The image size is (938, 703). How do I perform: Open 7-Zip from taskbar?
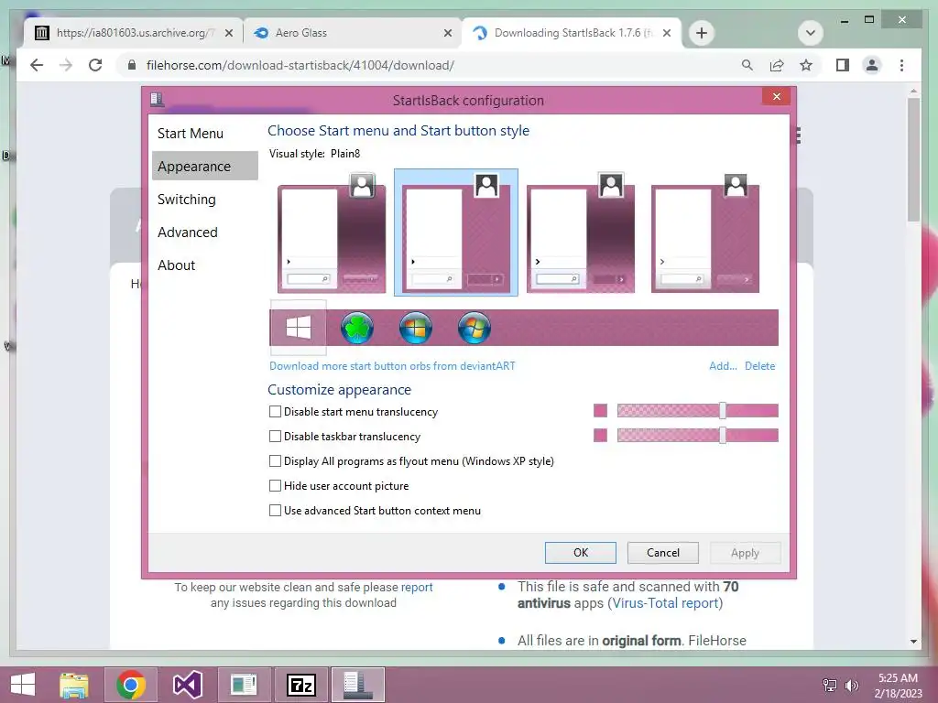pyautogui.click(x=300, y=685)
